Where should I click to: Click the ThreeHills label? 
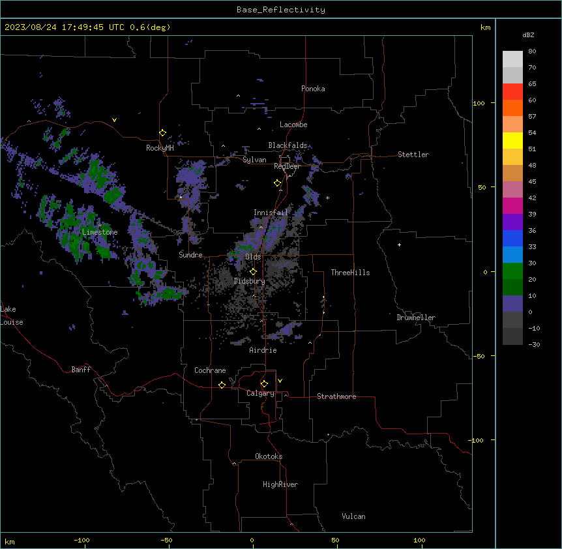(x=350, y=273)
